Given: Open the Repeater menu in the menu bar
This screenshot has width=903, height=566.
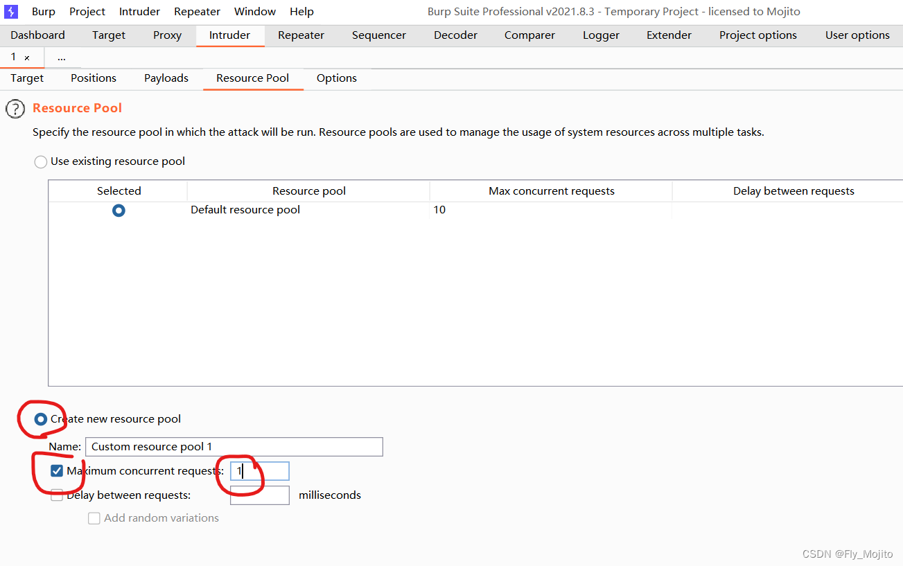Looking at the screenshot, I should click(x=197, y=12).
